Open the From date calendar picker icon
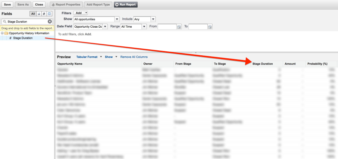Viewport: 338px width, 159px height. [179, 27]
